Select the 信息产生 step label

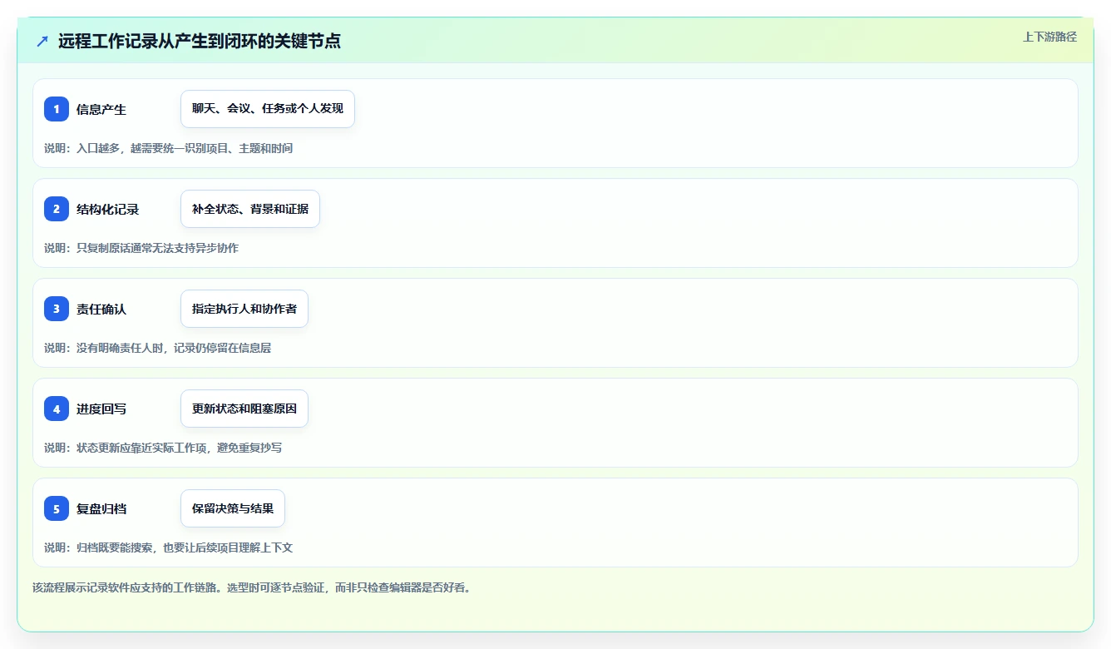coord(101,109)
